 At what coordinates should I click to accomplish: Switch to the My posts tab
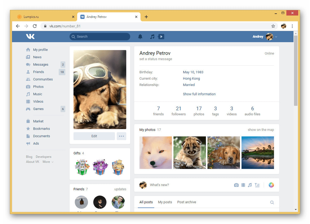click(165, 202)
